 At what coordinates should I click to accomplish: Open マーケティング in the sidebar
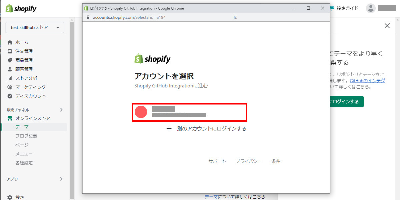tap(30, 87)
